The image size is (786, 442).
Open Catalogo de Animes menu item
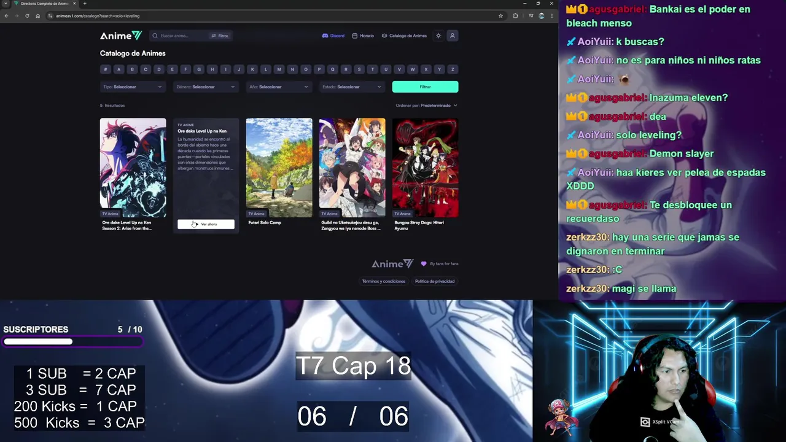[404, 36]
